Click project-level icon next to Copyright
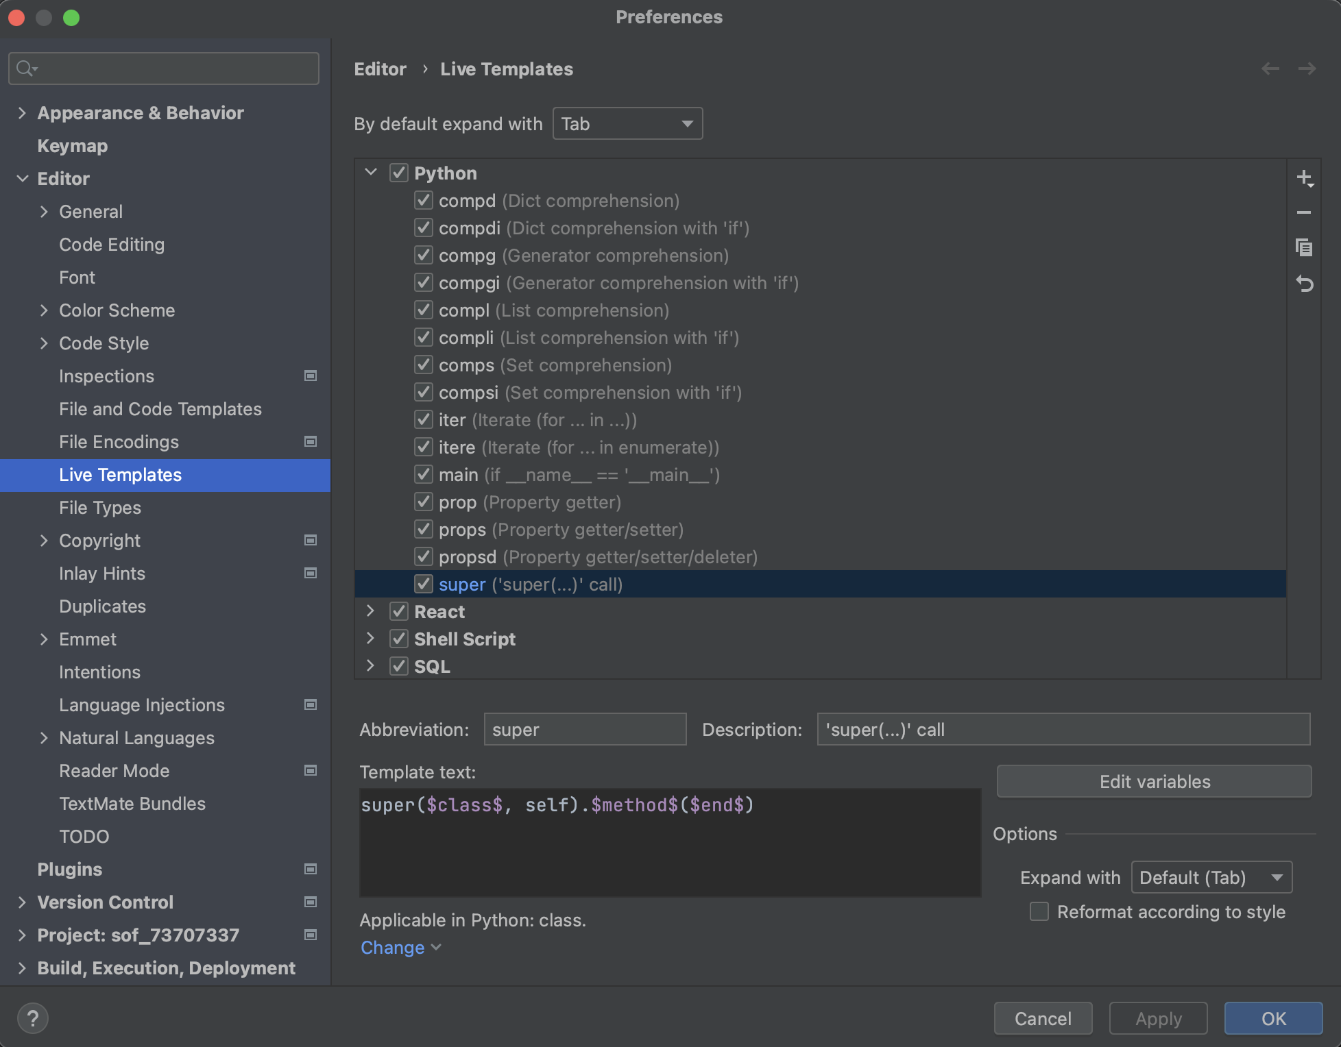 311,540
